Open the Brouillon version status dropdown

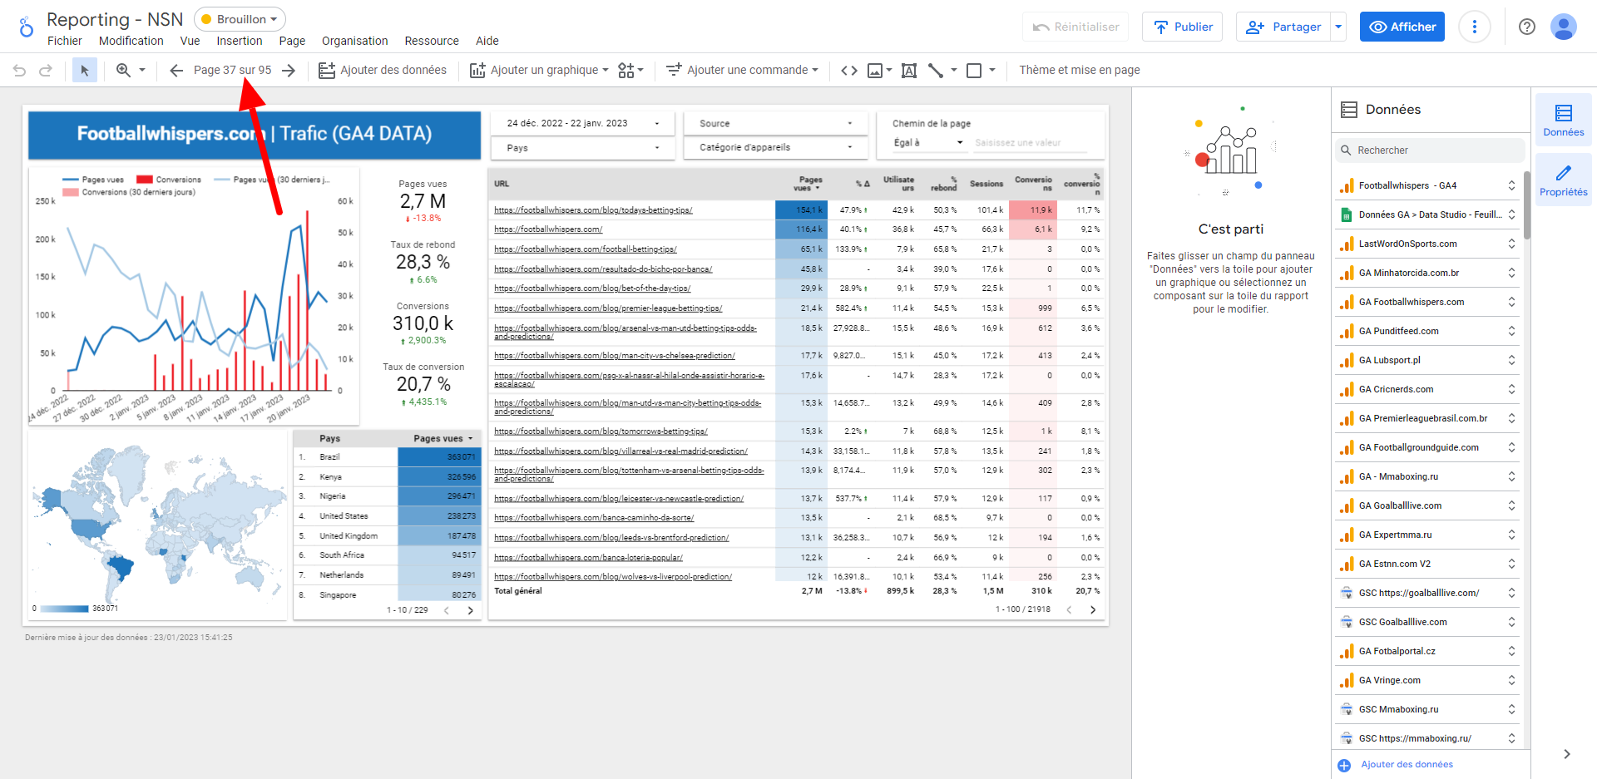[x=240, y=19]
